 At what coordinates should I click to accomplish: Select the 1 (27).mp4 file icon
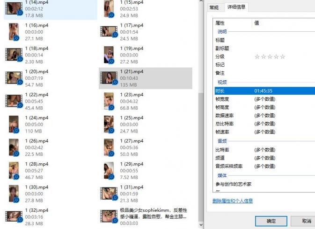109,147
